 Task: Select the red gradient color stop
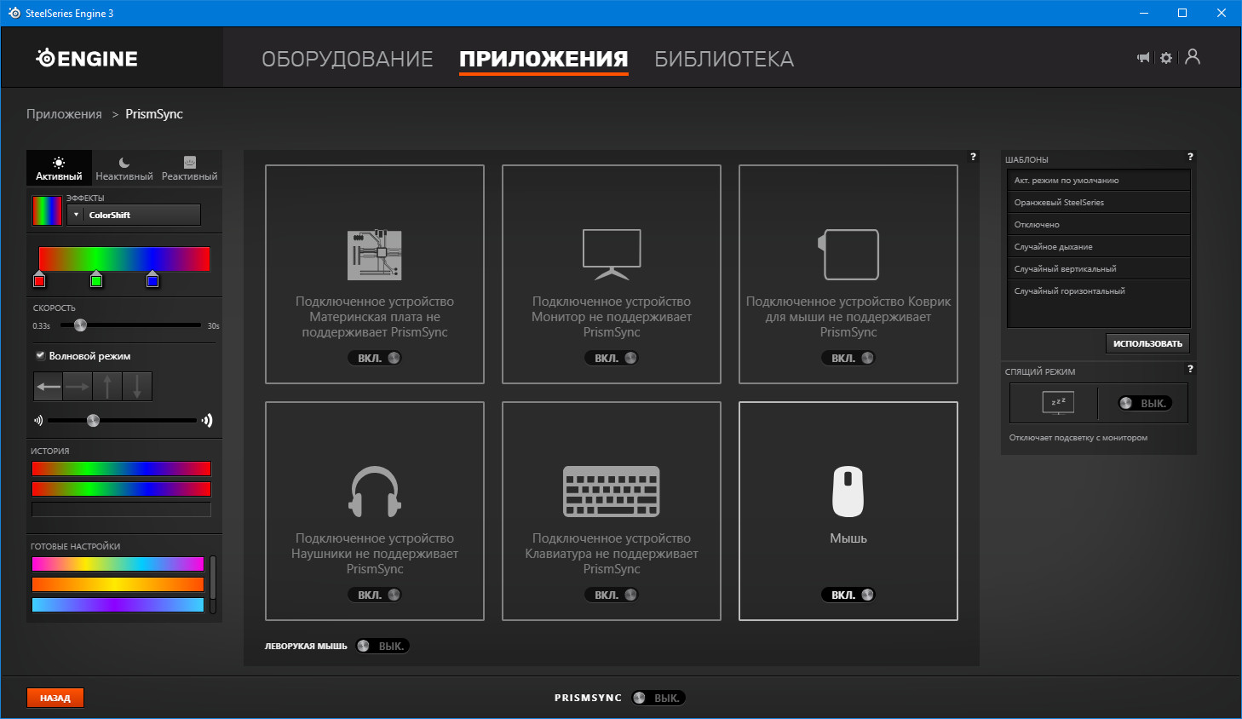point(39,279)
